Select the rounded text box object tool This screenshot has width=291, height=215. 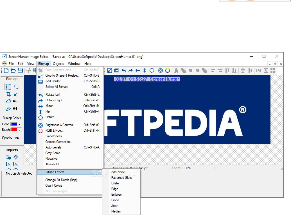[16, 164]
